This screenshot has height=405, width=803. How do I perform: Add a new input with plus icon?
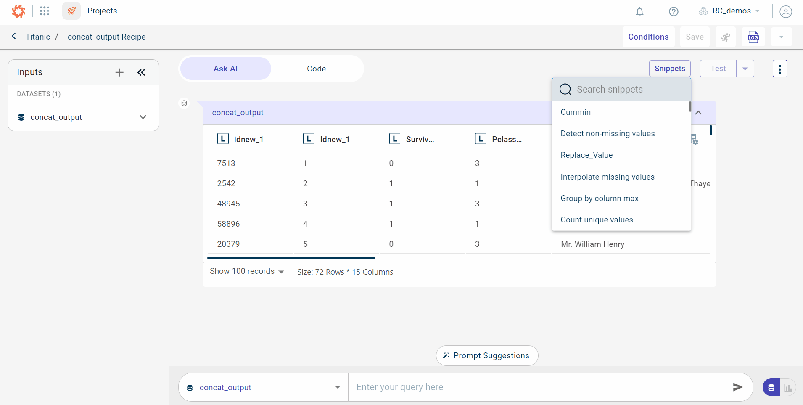(x=119, y=72)
